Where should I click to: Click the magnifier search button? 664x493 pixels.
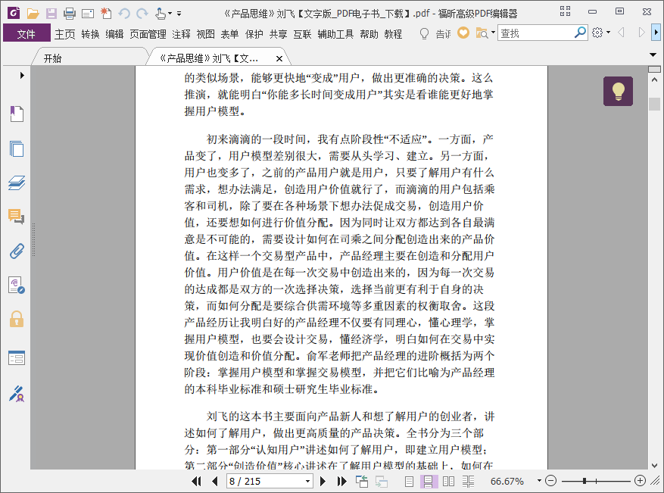[580, 33]
